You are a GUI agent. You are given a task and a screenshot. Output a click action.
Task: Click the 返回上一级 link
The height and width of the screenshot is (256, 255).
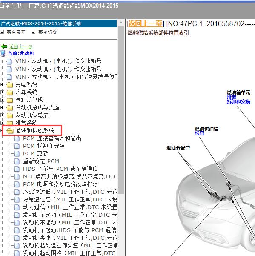[20, 47]
